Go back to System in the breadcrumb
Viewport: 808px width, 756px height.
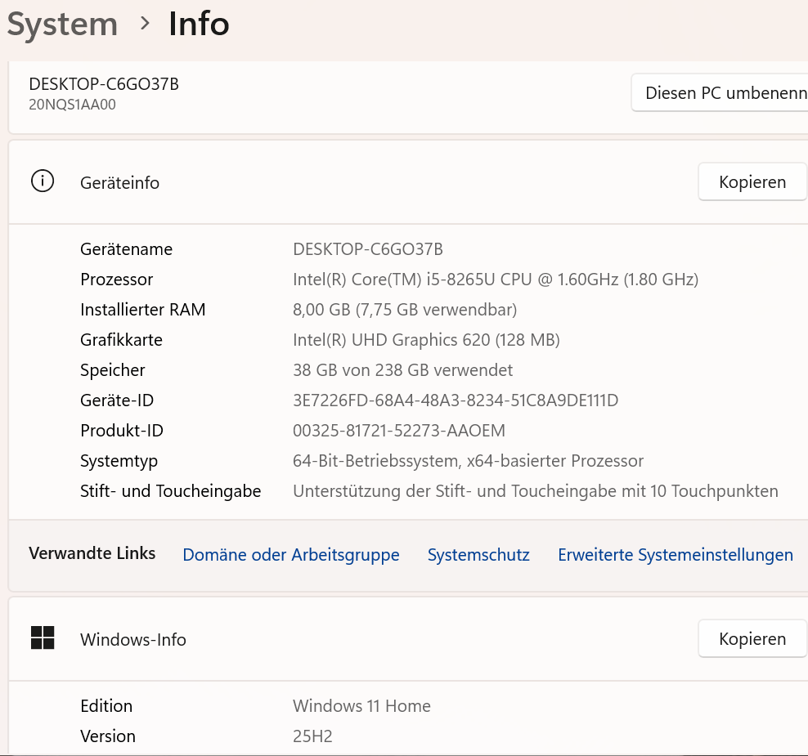(x=62, y=25)
